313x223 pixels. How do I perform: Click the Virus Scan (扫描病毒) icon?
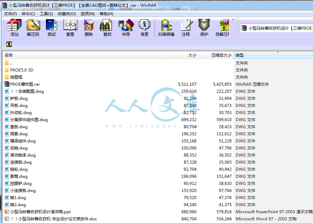(x=166, y=28)
